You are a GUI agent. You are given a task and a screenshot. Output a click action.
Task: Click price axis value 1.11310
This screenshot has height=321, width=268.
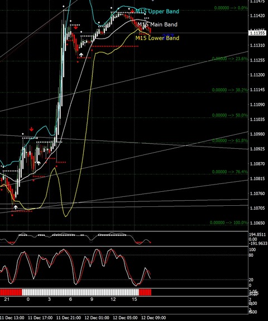click(x=257, y=45)
